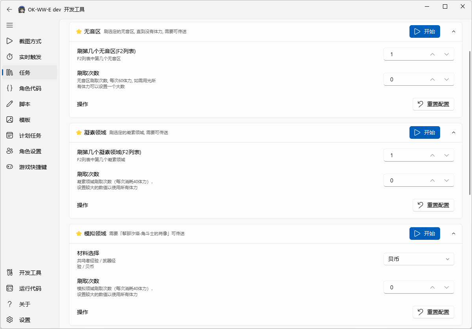
Task: Select the 任务 sidebar item
Action: pyautogui.click(x=30, y=73)
